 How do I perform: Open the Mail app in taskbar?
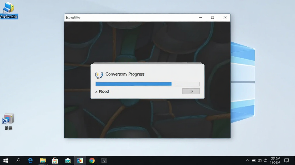point(68,160)
